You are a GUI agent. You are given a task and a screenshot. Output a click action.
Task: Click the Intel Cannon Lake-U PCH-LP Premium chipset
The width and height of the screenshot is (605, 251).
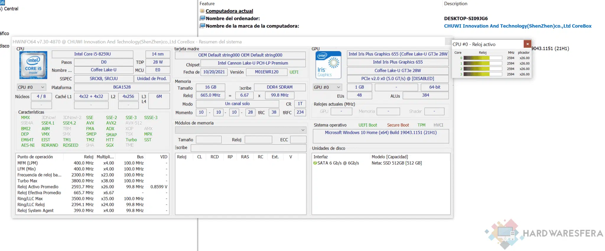[x=253, y=63]
